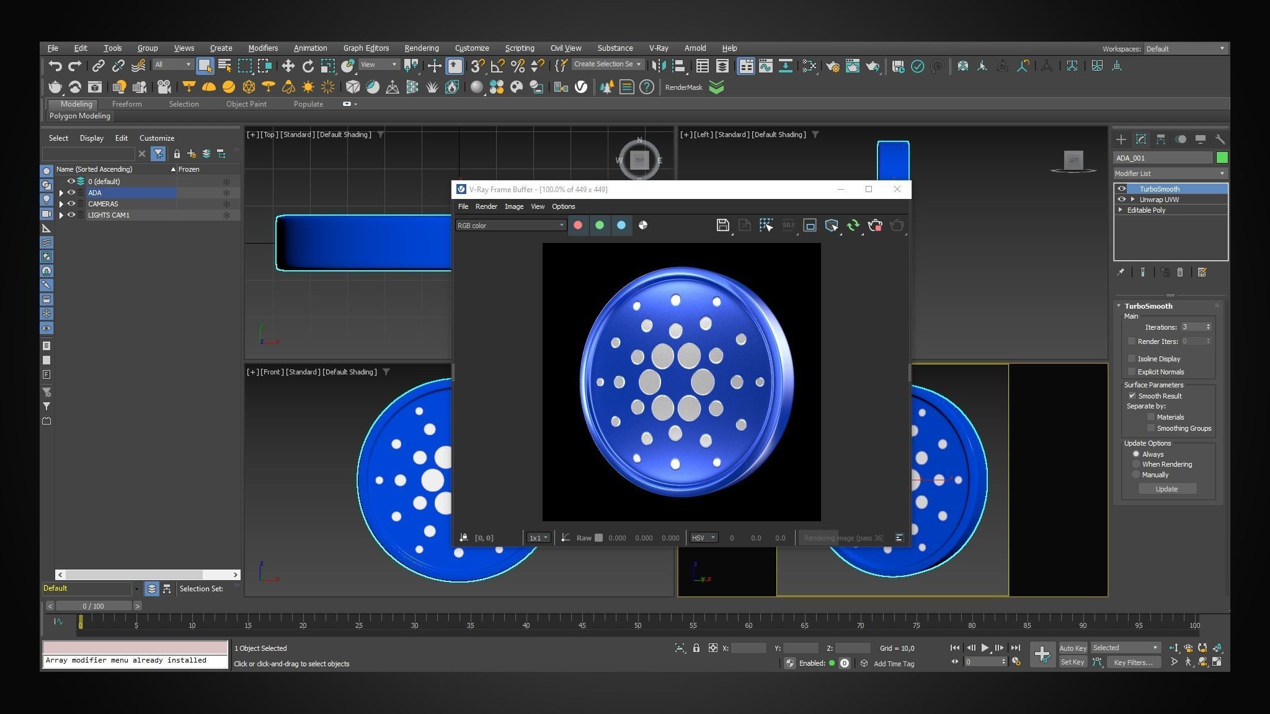Open the Graph Editors menu
The height and width of the screenshot is (714, 1270).
click(x=366, y=48)
